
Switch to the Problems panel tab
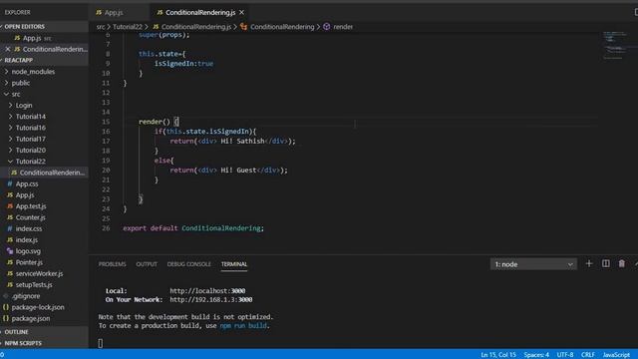pos(112,264)
